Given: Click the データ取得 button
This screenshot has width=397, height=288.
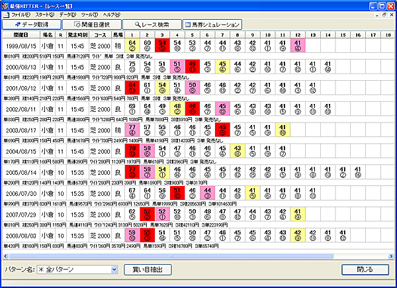Looking at the screenshot, I should [32, 24].
